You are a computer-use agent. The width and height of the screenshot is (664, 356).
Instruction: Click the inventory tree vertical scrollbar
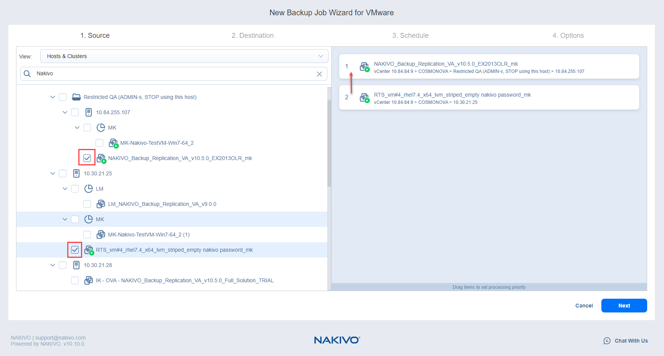tap(329, 143)
